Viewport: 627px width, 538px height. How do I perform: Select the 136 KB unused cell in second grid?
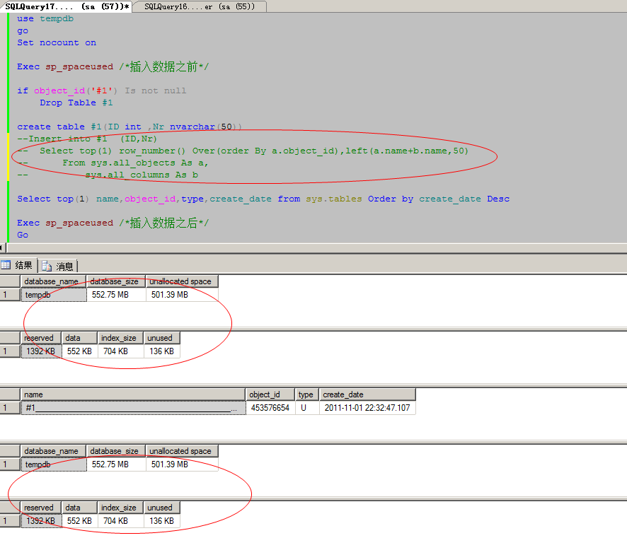pyautogui.click(x=162, y=351)
